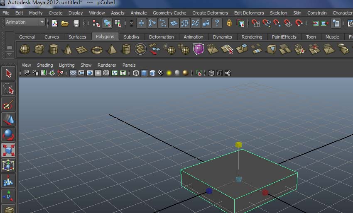Open the viewport Shading menu
This screenshot has height=213, width=353.
coord(45,65)
